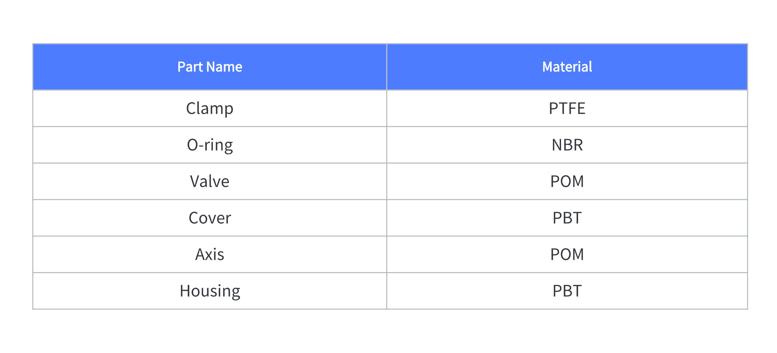Select the POM cell beside Axis

567,255
